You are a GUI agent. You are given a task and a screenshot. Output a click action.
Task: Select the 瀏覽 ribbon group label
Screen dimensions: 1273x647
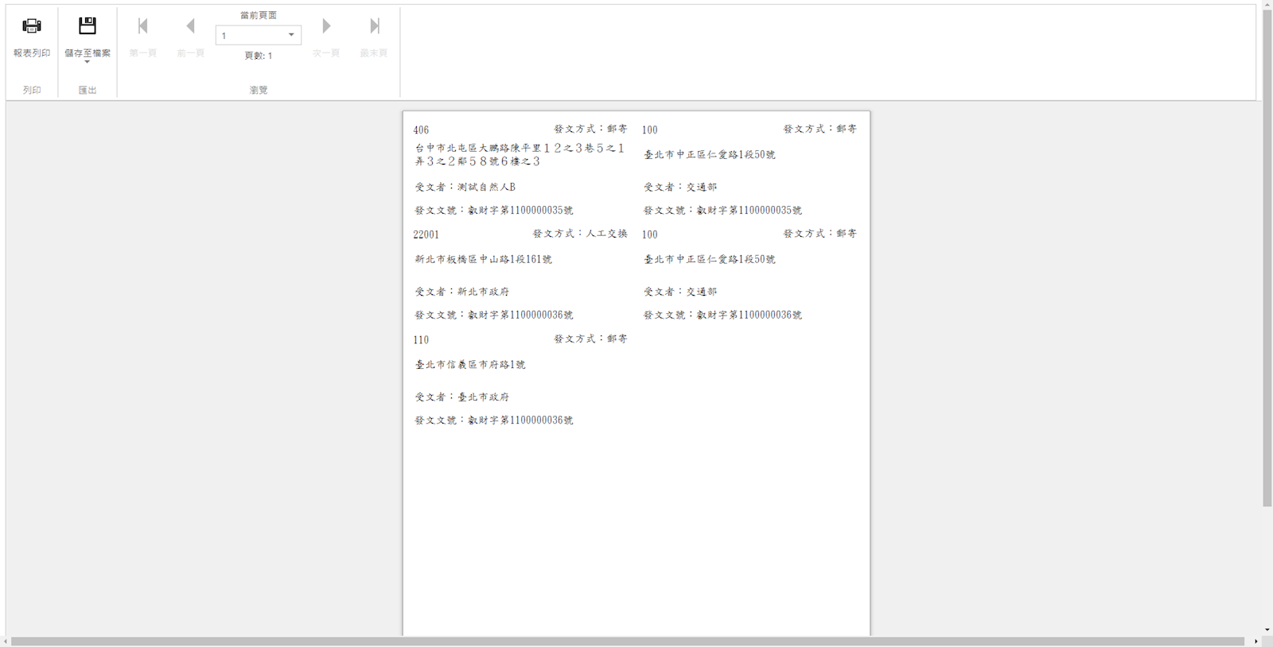[x=259, y=90]
